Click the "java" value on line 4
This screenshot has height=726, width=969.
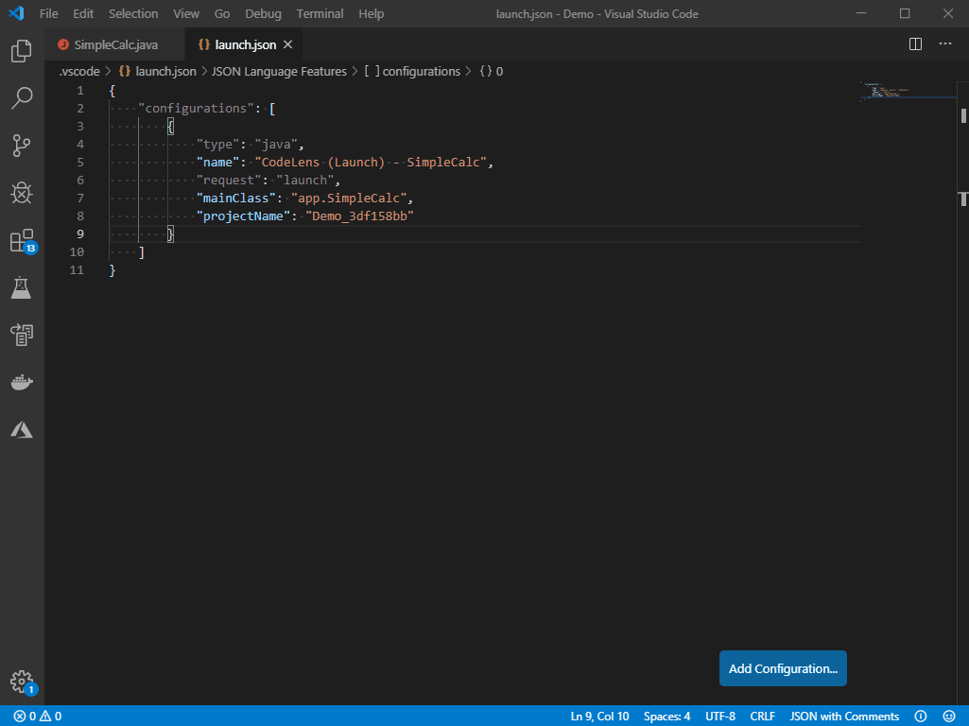point(276,144)
